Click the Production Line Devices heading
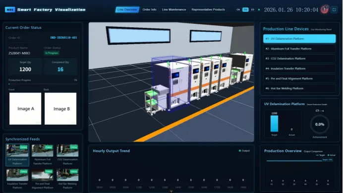The width and height of the screenshot is (343, 193). click(x=286, y=29)
